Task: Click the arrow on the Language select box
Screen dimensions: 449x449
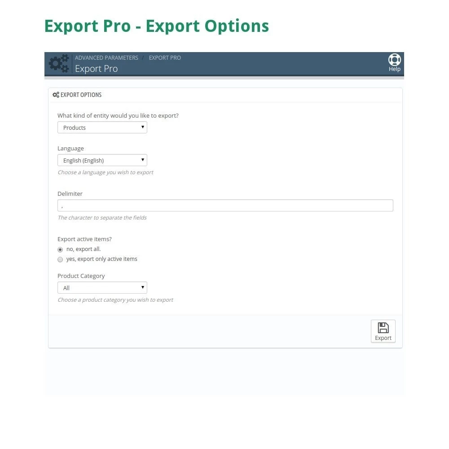Action: (x=143, y=159)
